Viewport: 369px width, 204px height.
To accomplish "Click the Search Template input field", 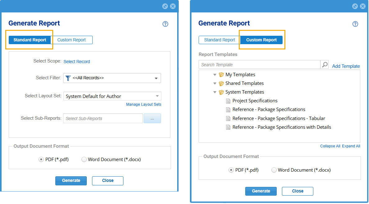I will pyautogui.click(x=259, y=65).
